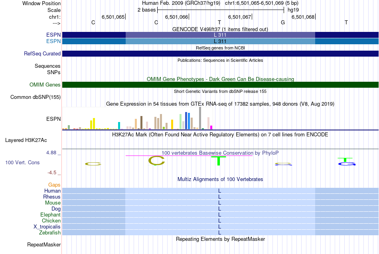Screen dimensions: 379x254
Task: Click the chr1:6,501,065-6,501,069 position text
Action: (x=262, y=3)
